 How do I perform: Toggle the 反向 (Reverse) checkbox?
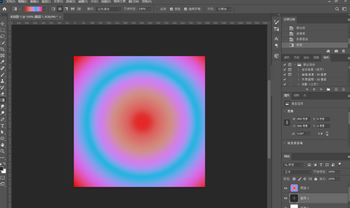[x=157, y=9]
